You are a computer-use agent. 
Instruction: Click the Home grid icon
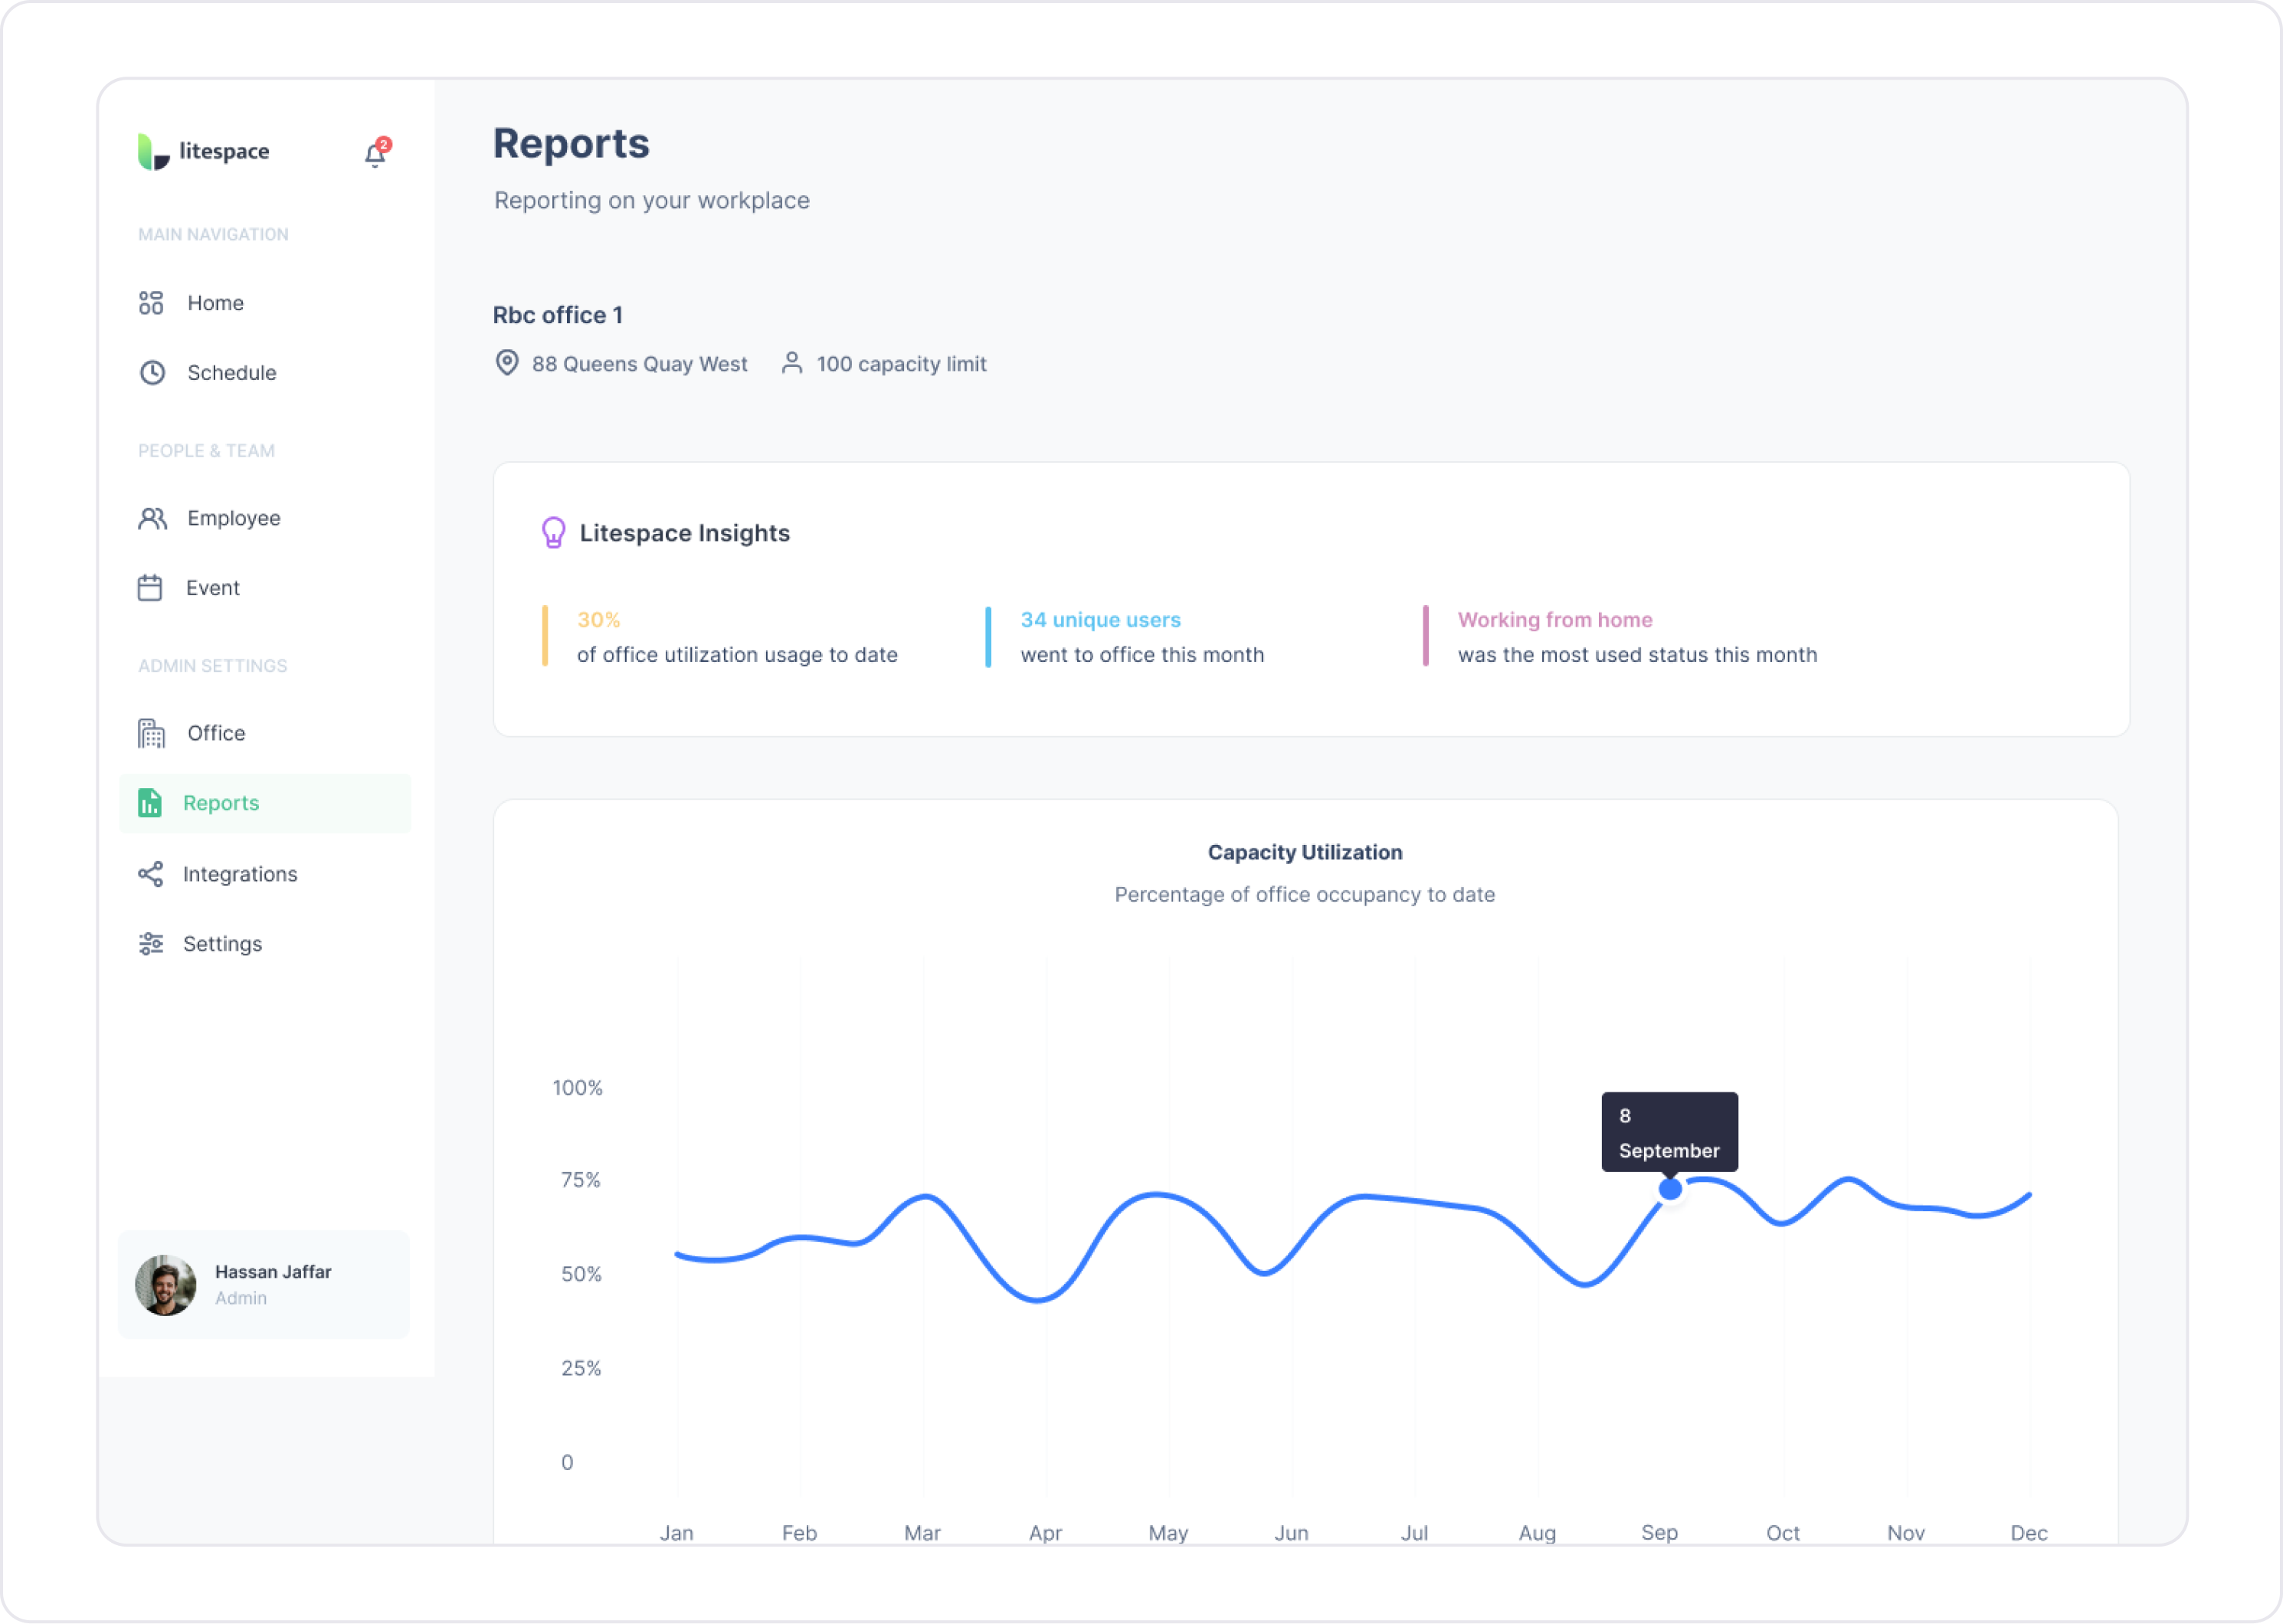click(x=151, y=303)
